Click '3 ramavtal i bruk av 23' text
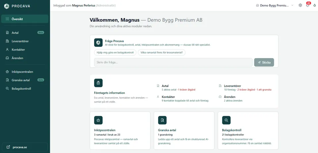 click(x=107, y=134)
